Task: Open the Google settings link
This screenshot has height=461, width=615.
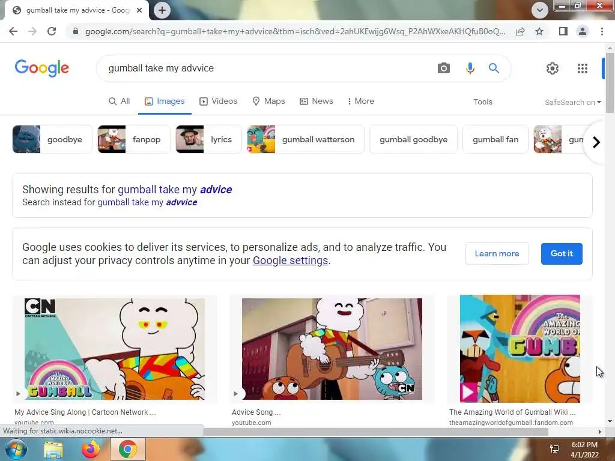Action: (x=290, y=261)
